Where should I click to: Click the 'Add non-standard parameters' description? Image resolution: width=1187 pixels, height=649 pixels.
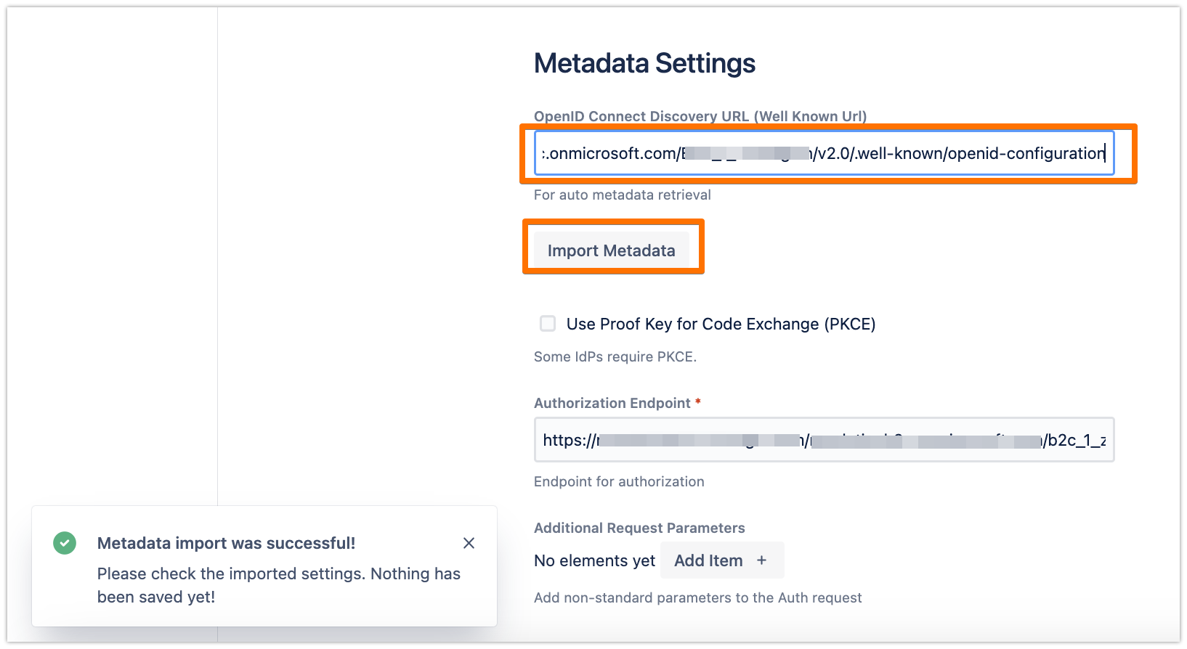pyautogui.click(x=697, y=597)
